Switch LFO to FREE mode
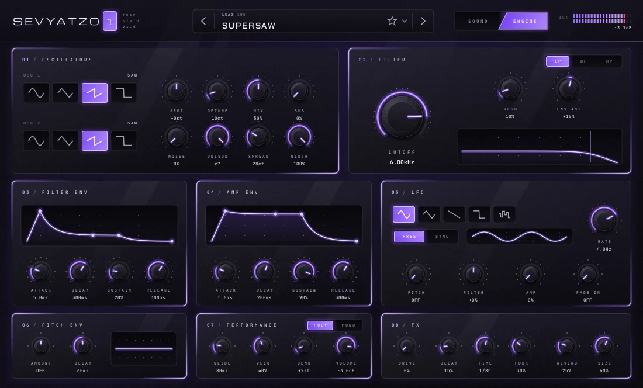 [x=409, y=237]
